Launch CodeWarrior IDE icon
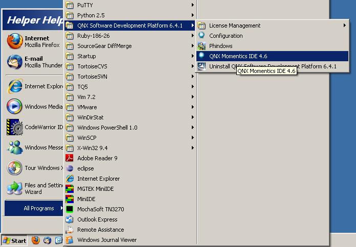Screen dimensions: 356x247 pos(14,127)
